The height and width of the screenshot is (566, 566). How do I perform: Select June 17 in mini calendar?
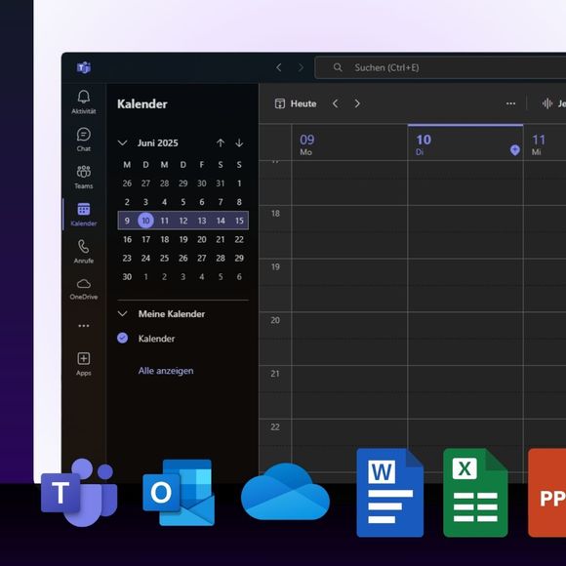[145, 239]
